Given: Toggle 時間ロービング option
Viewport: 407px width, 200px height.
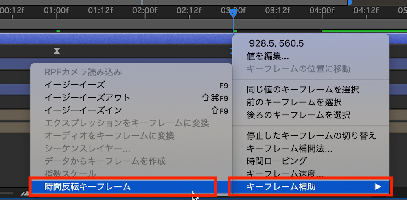Looking at the screenshot, I should click(x=311, y=161).
